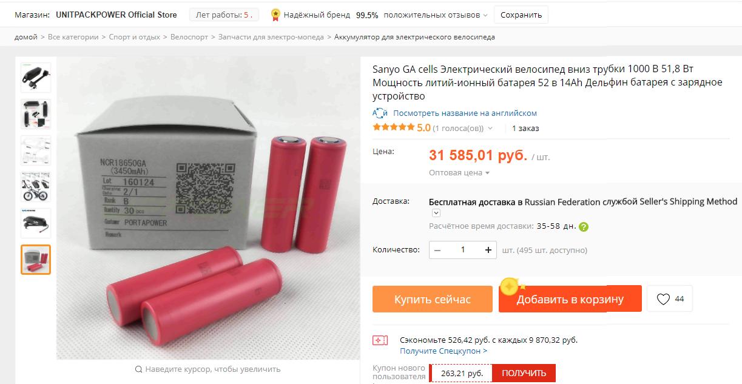This screenshot has width=742, height=384.
Task: Click the quantity input field
Action: 463,250
